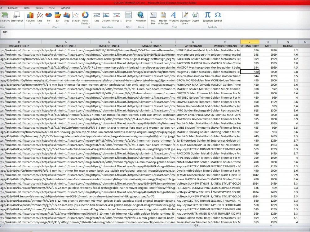Expand the Scatter chart dropdown arrow
The width and height of the screenshot is (310, 232).
(76, 23)
